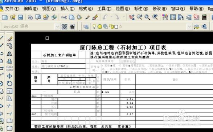The width and height of the screenshot is (213, 132).
Task: Toggle layer 0 lock icon
Action: tap(111, 26)
